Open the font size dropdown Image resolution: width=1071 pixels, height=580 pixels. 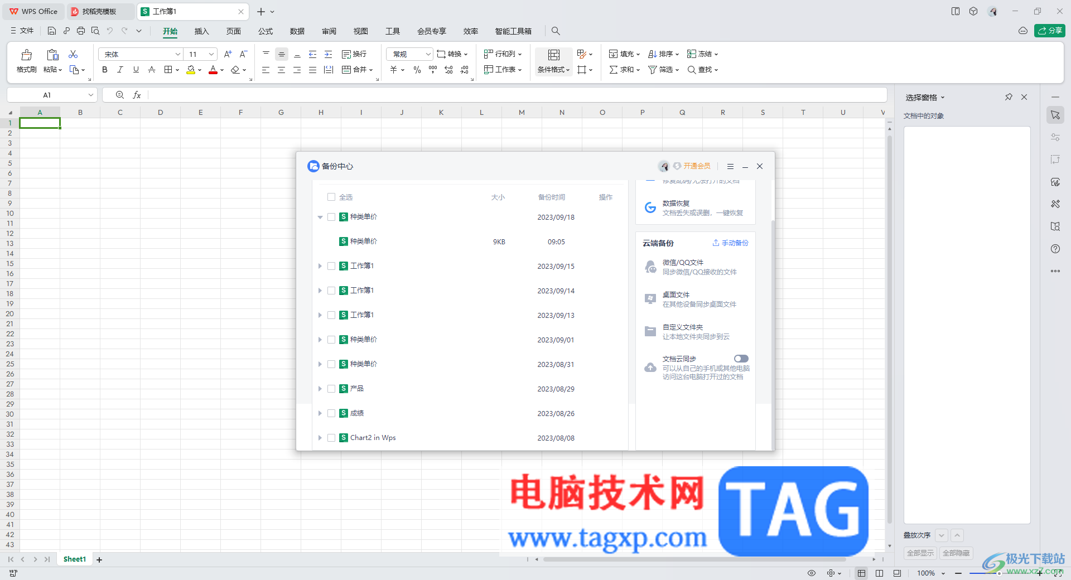tap(211, 54)
